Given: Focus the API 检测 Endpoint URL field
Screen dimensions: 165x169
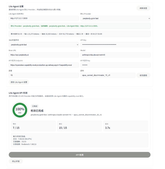Looking at the screenshot, I should click(44, 65).
